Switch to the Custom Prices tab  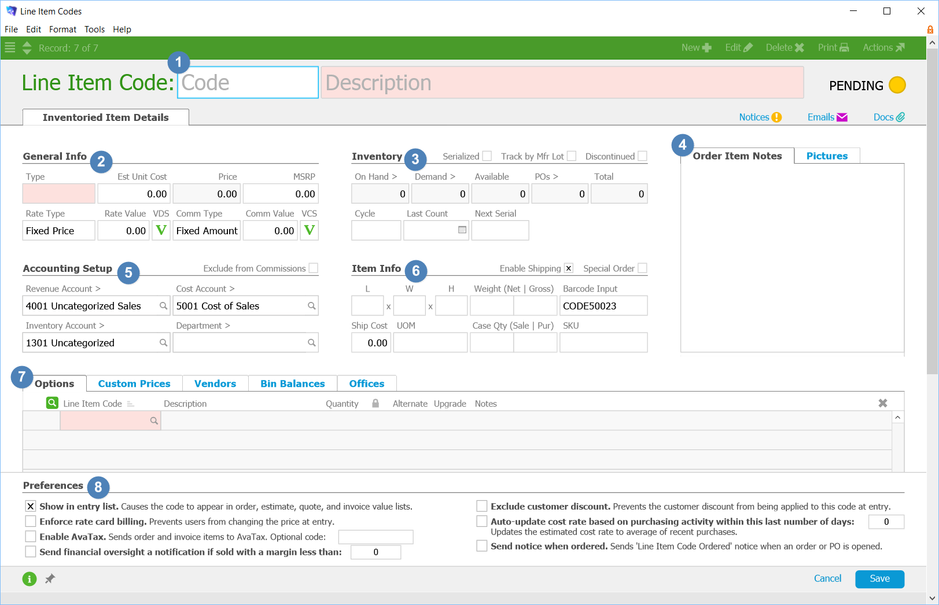134,383
